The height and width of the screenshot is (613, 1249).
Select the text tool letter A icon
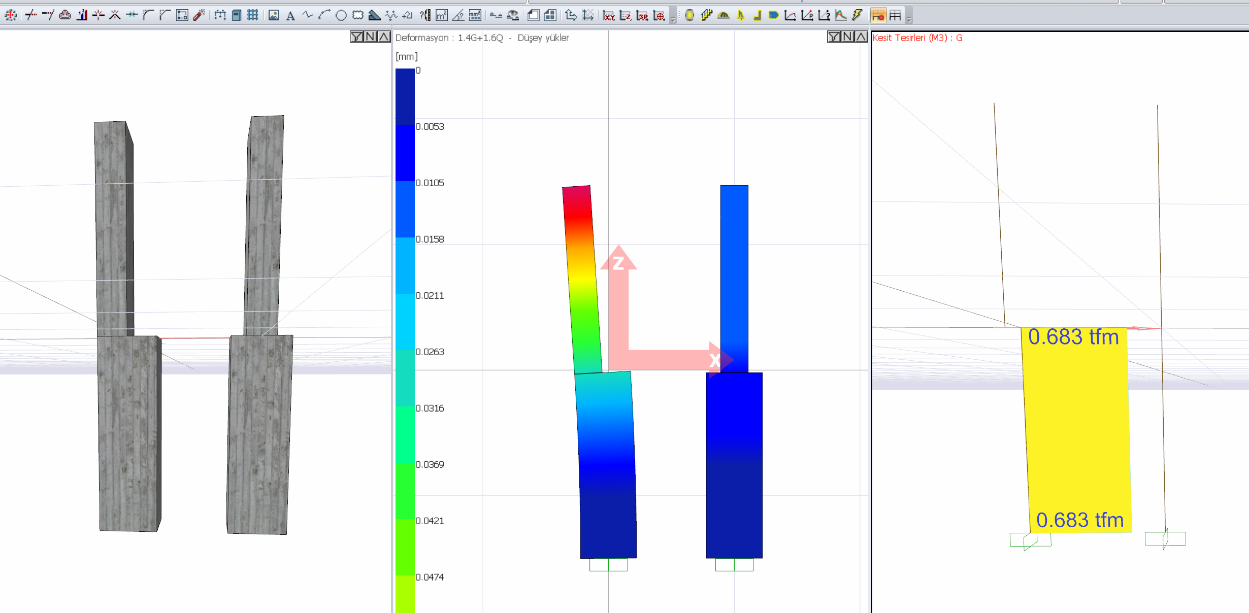[290, 16]
